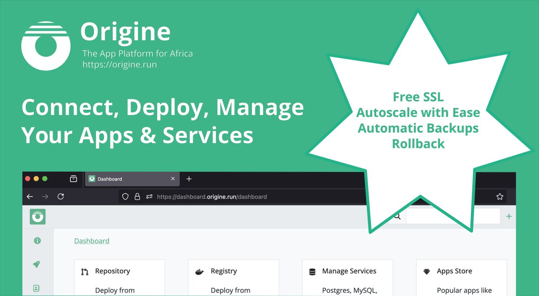Click the green plus icon in header
Viewport: 539px width, 296px height.
coord(509,216)
